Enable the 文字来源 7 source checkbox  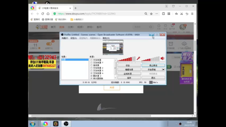click(x=91, y=63)
